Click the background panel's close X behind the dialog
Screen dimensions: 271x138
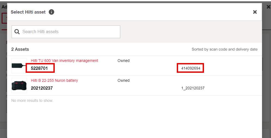click(x=268, y=7)
